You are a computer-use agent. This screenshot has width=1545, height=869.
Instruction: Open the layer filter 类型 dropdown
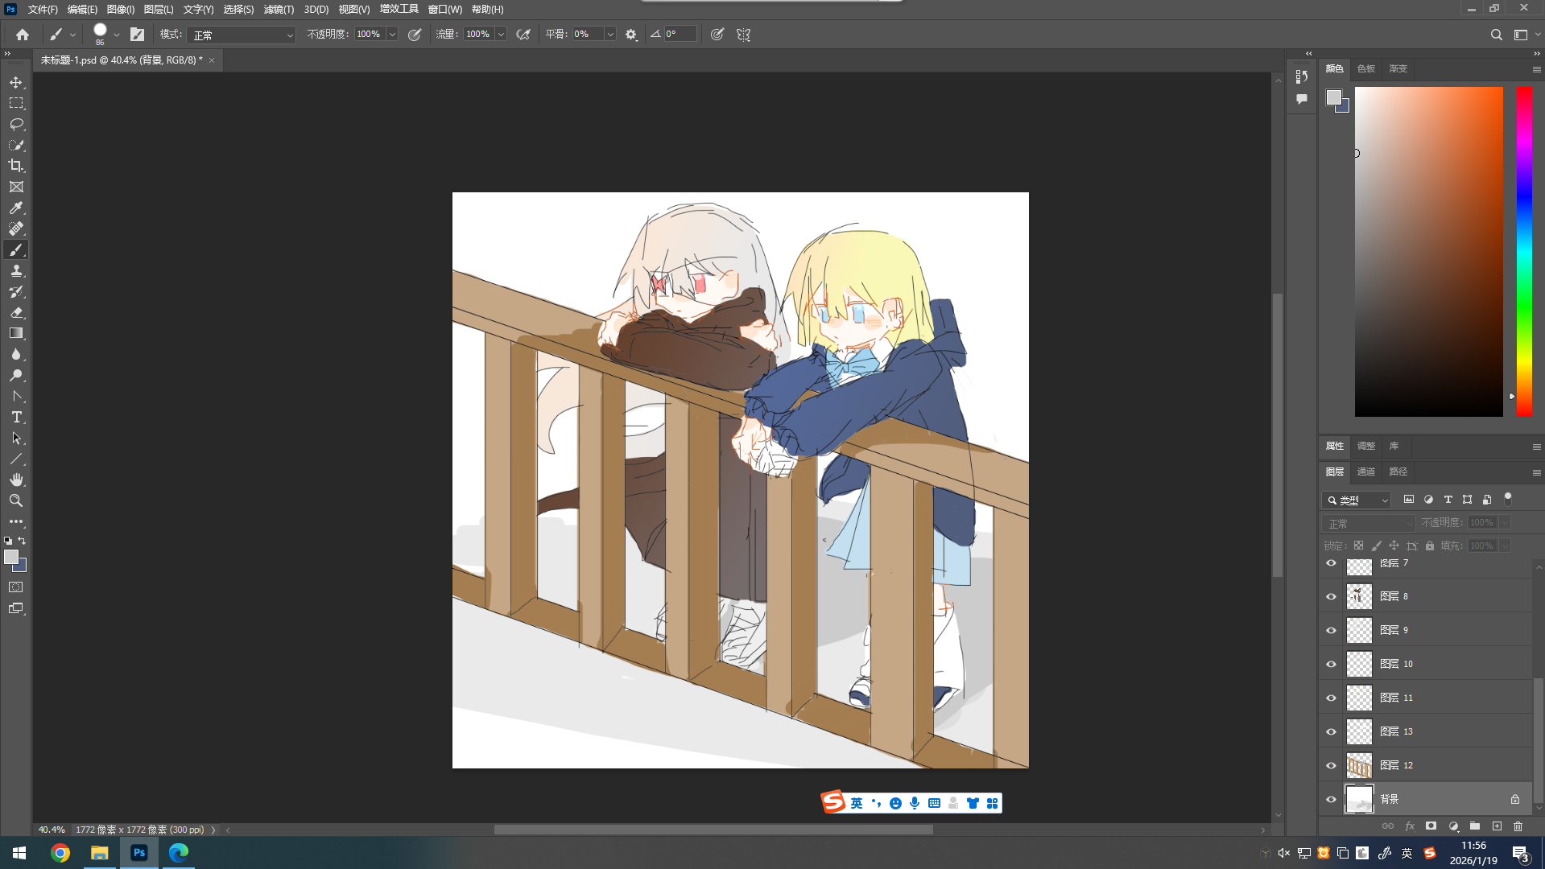point(1357,500)
